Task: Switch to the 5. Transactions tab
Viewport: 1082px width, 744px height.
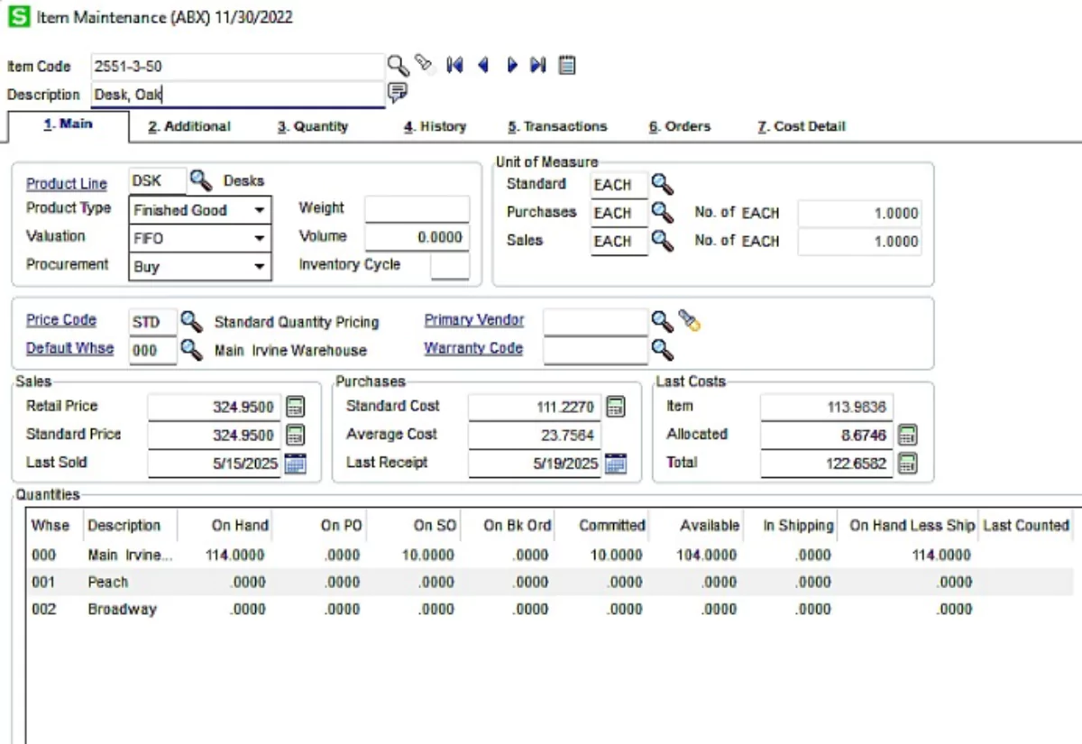Action: tap(557, 127)
